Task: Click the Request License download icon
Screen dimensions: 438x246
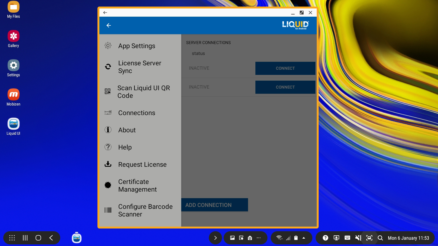Action: [x=108, y=164]
